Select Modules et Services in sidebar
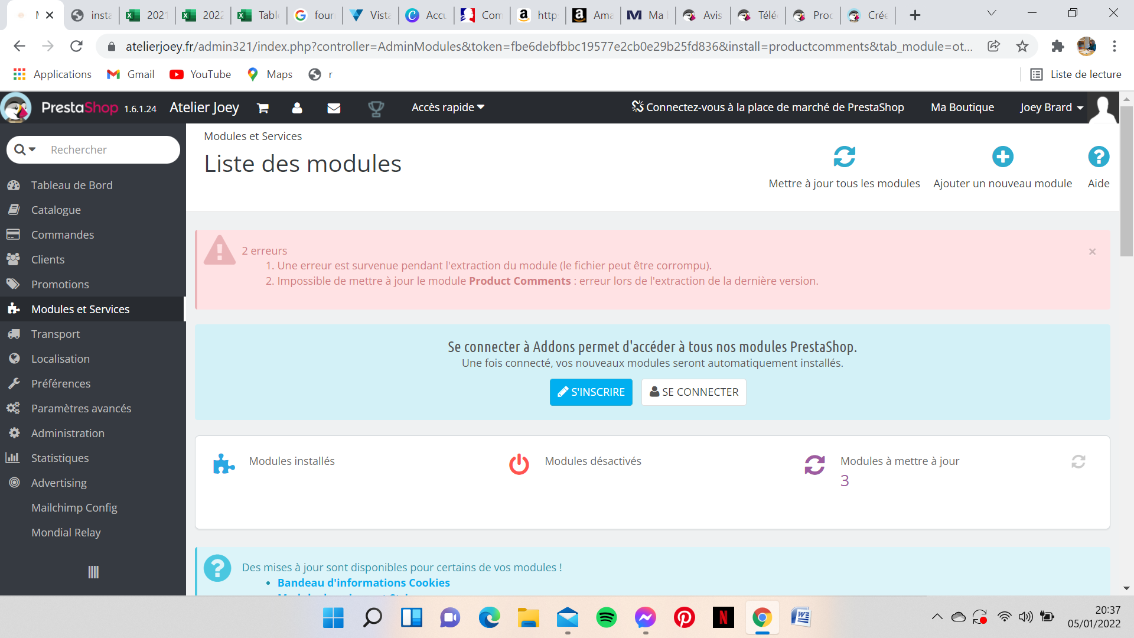1134x638 pixels. point(93,309)
